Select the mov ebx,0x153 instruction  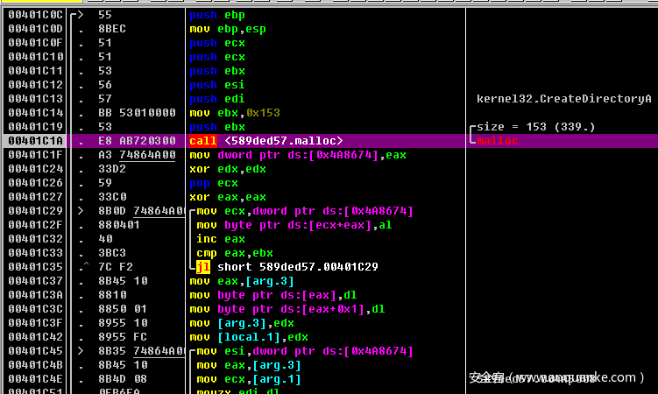point(234,113)
